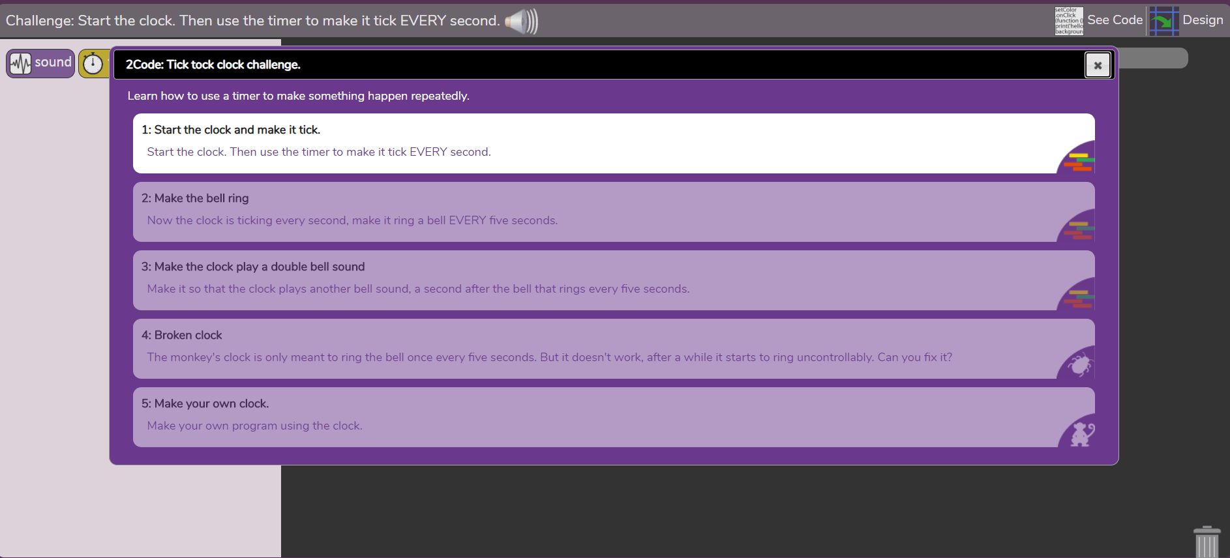Click the bug icon on Broken clock card

[1080, 364]
